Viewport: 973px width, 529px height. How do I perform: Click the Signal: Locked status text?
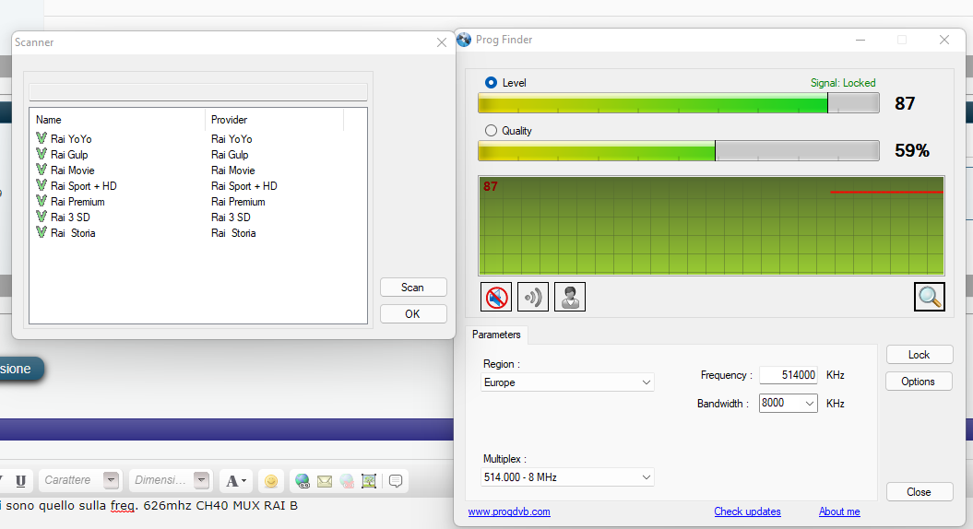click(843, 82)
